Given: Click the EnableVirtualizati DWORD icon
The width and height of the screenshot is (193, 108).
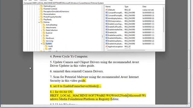Looking at the screenshot, I should click(x=106, y=43).
